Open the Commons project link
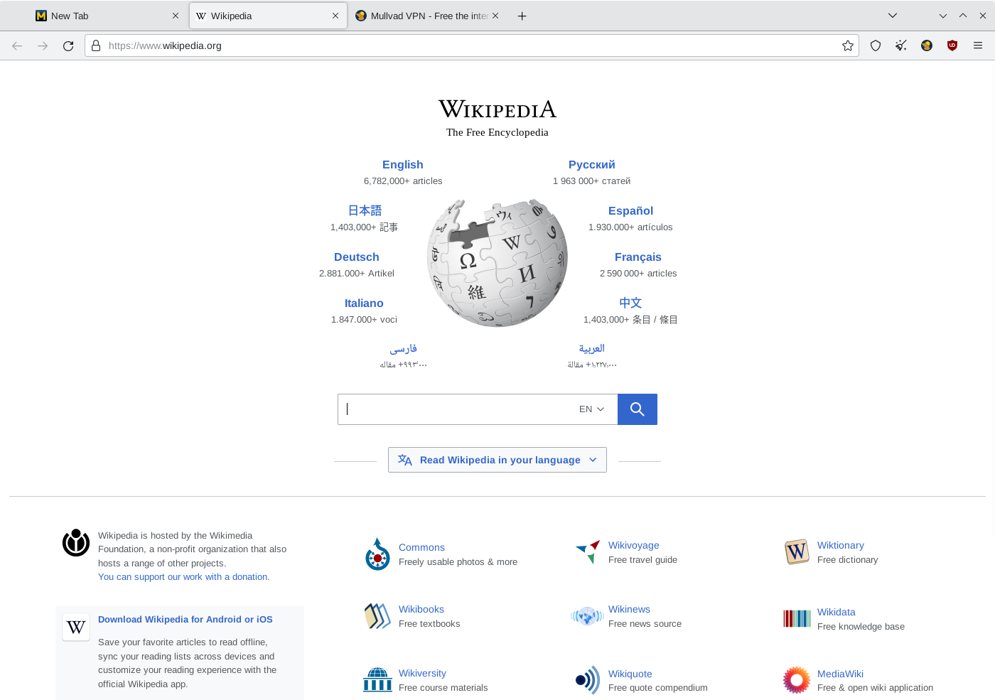This screenshot has width=995, height=700. (421, 548)
